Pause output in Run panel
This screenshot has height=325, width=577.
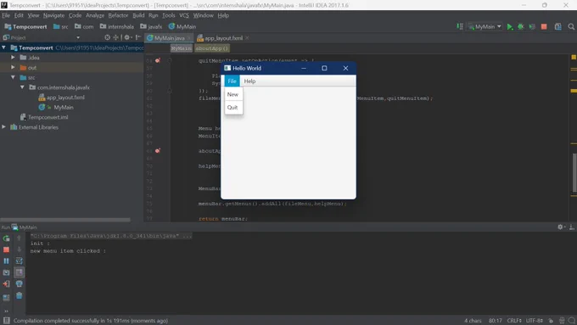point(6,261)
